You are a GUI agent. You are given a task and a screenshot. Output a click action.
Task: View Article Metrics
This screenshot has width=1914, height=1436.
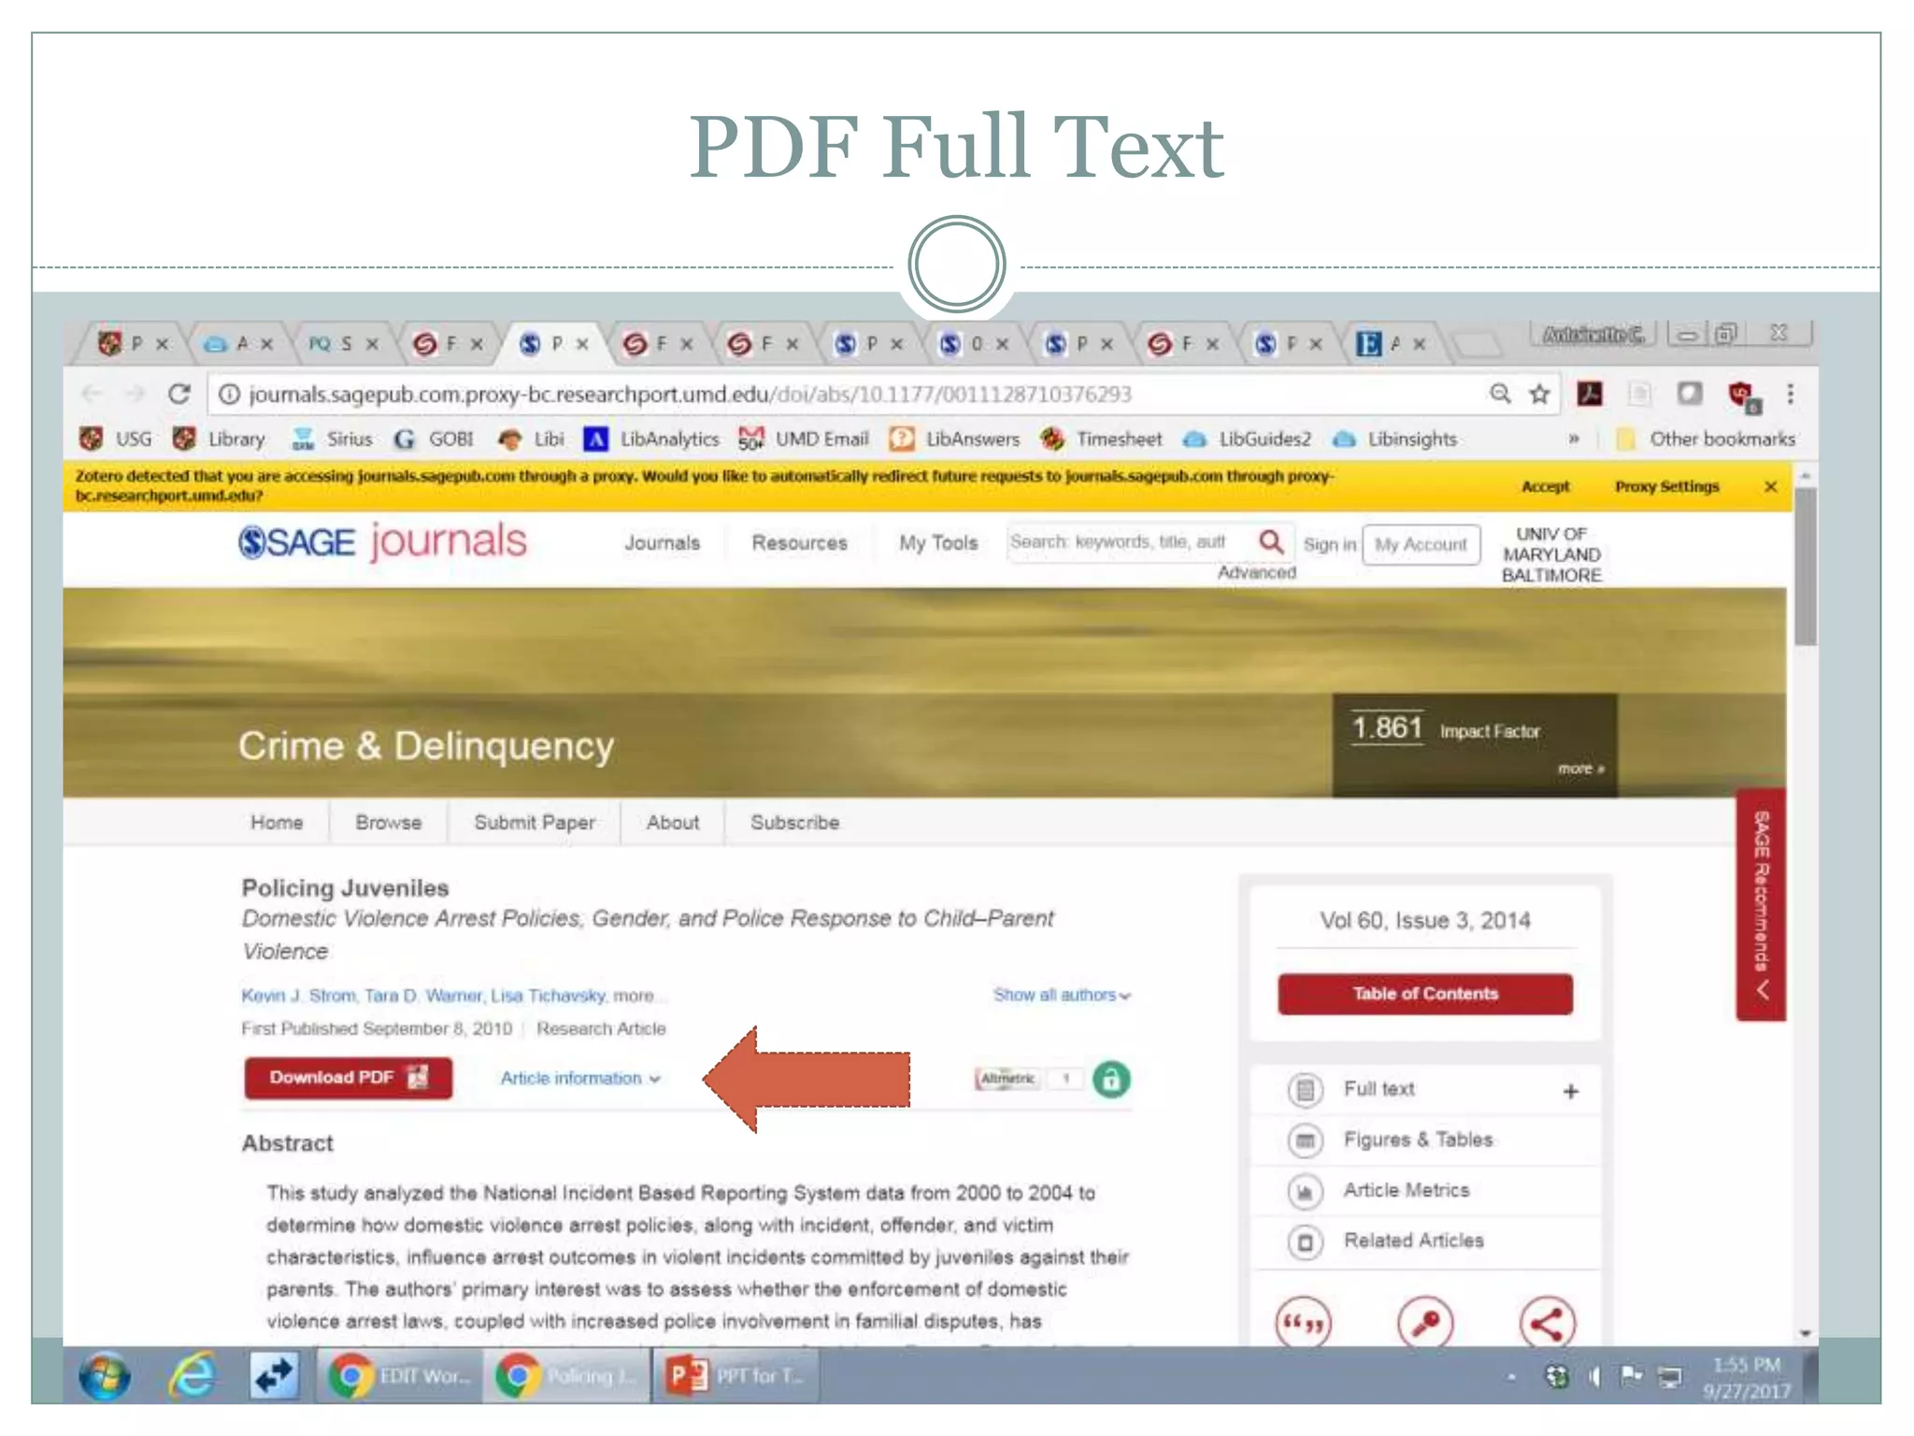[x=1406, y=1190]
